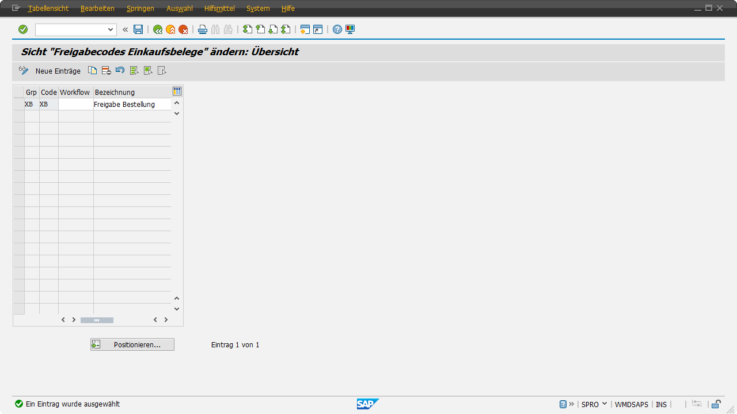Screen dimensions: 737x414
Task: Click the Undo change icon
Action: 120,71
